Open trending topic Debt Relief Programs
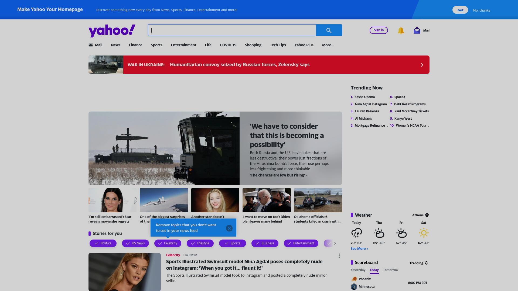The image size is (518, 291). pyautogui.click(x=410, y=104)
